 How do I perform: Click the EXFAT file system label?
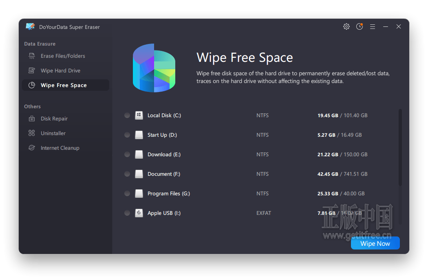point(264,213)
